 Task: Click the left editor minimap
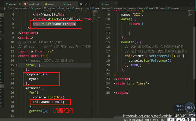click(x=95, y=16)
